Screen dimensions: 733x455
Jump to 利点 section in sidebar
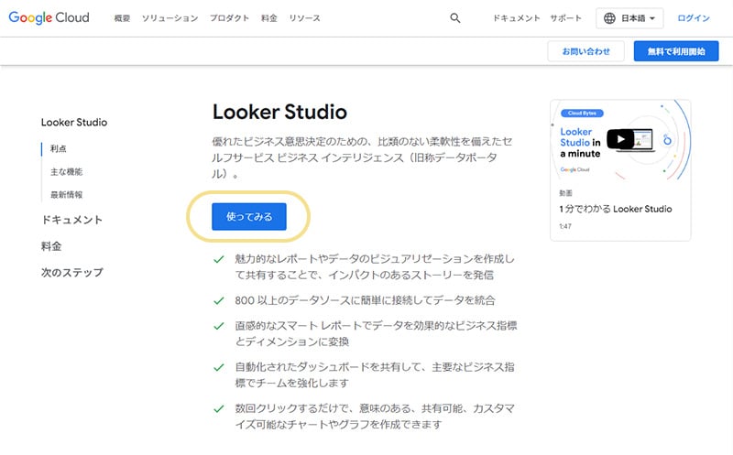click(x=59, y=148)
